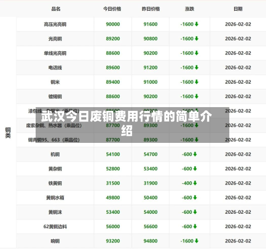Click today's price 89400 for 铜米

113,82
